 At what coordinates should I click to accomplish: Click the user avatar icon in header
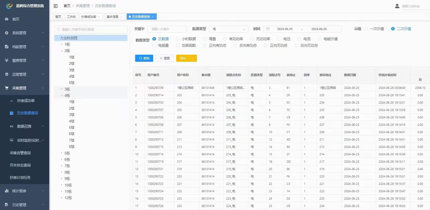[397, 6]
